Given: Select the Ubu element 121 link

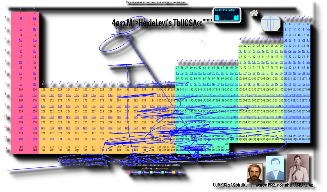Looking at the screenshot, I should (43, 95).
